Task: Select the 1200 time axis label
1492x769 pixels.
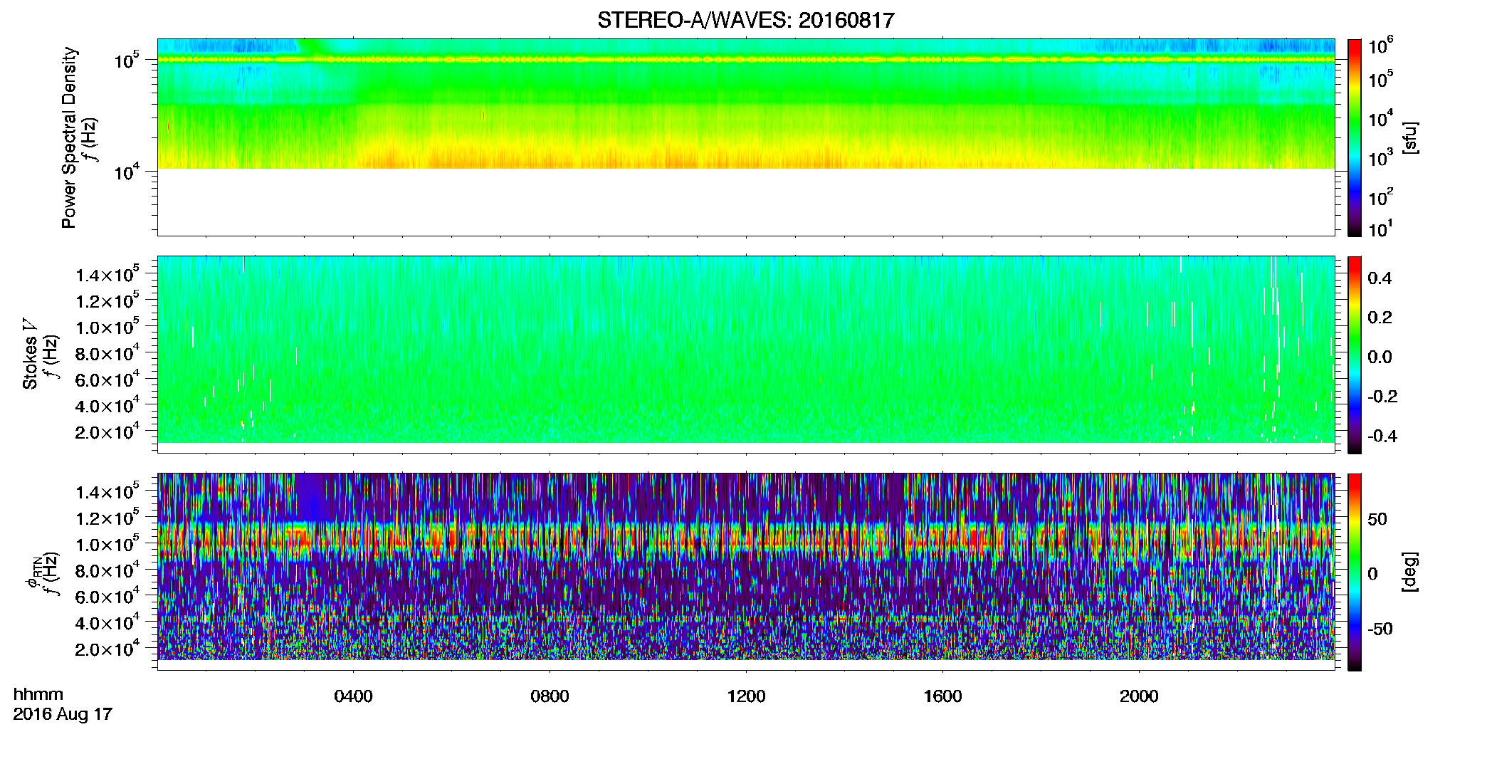Action: 746,696
